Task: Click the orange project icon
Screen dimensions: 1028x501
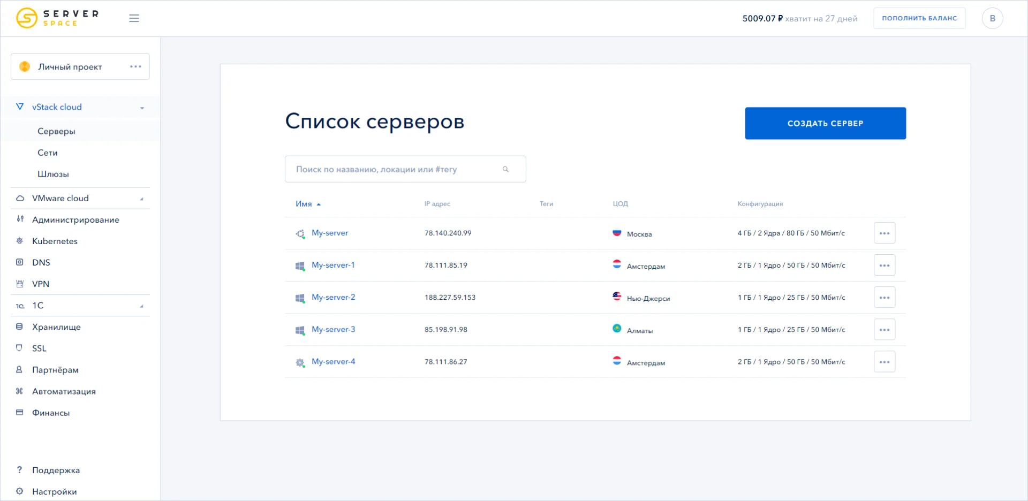Action: click(x=25, y=66)
